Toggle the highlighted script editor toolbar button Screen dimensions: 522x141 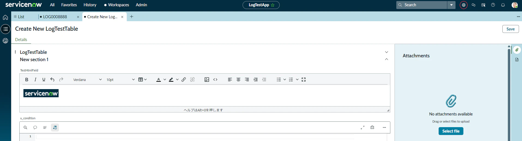coord(55,127)
